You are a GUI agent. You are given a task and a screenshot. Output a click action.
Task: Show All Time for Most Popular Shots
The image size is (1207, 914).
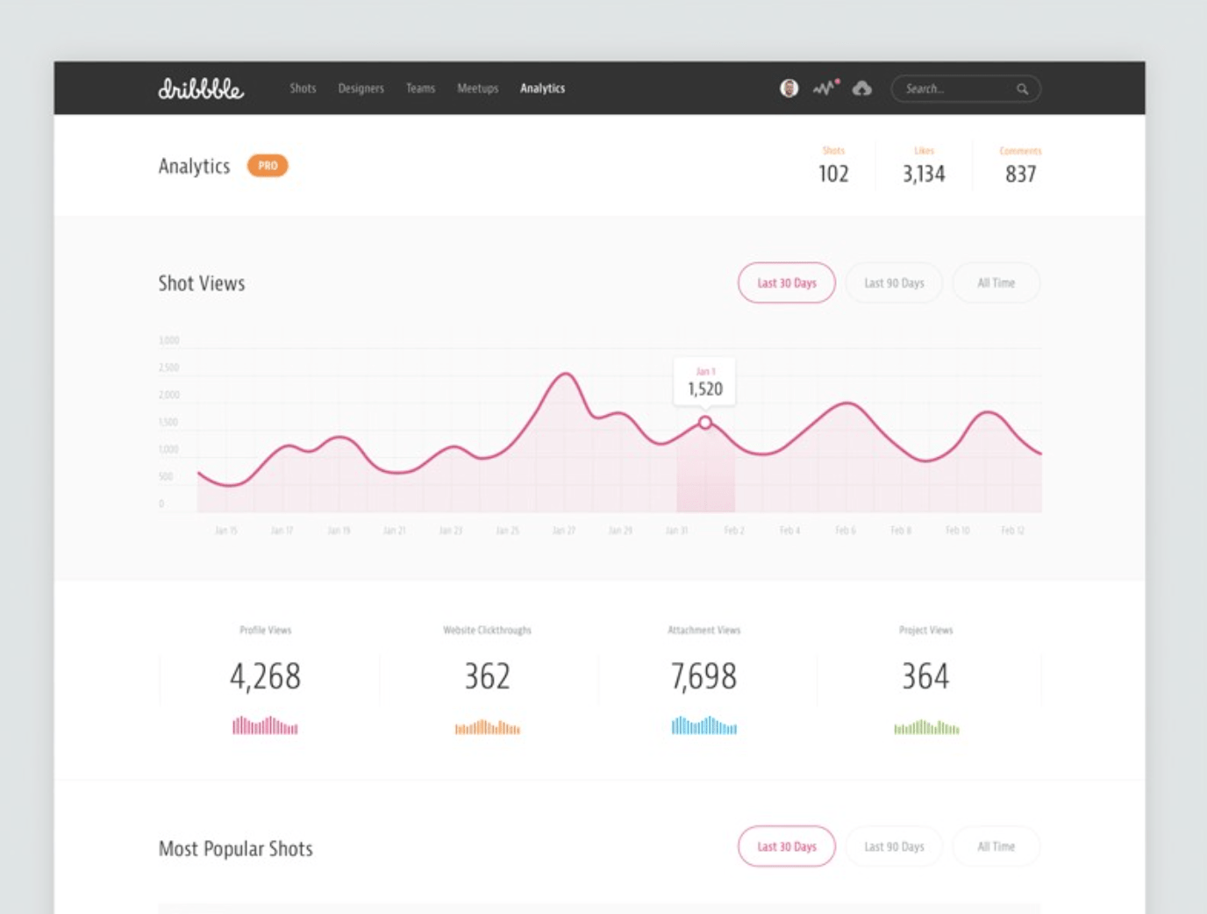coord(996,846)
